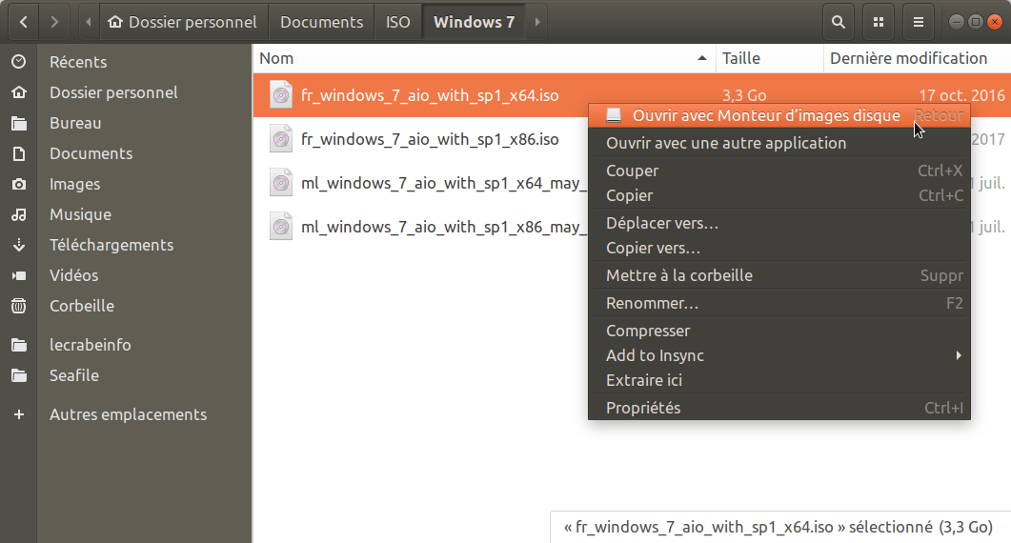Image resolution: width=1011 pixels, height=543 pixels.
Task: Open Propriétés from the context menu
Action: coord(778,408)
